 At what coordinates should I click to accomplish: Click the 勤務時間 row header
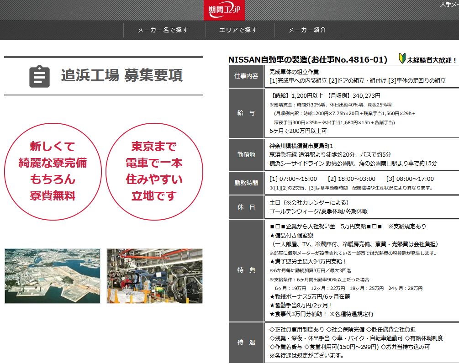(x=246, y=183)
